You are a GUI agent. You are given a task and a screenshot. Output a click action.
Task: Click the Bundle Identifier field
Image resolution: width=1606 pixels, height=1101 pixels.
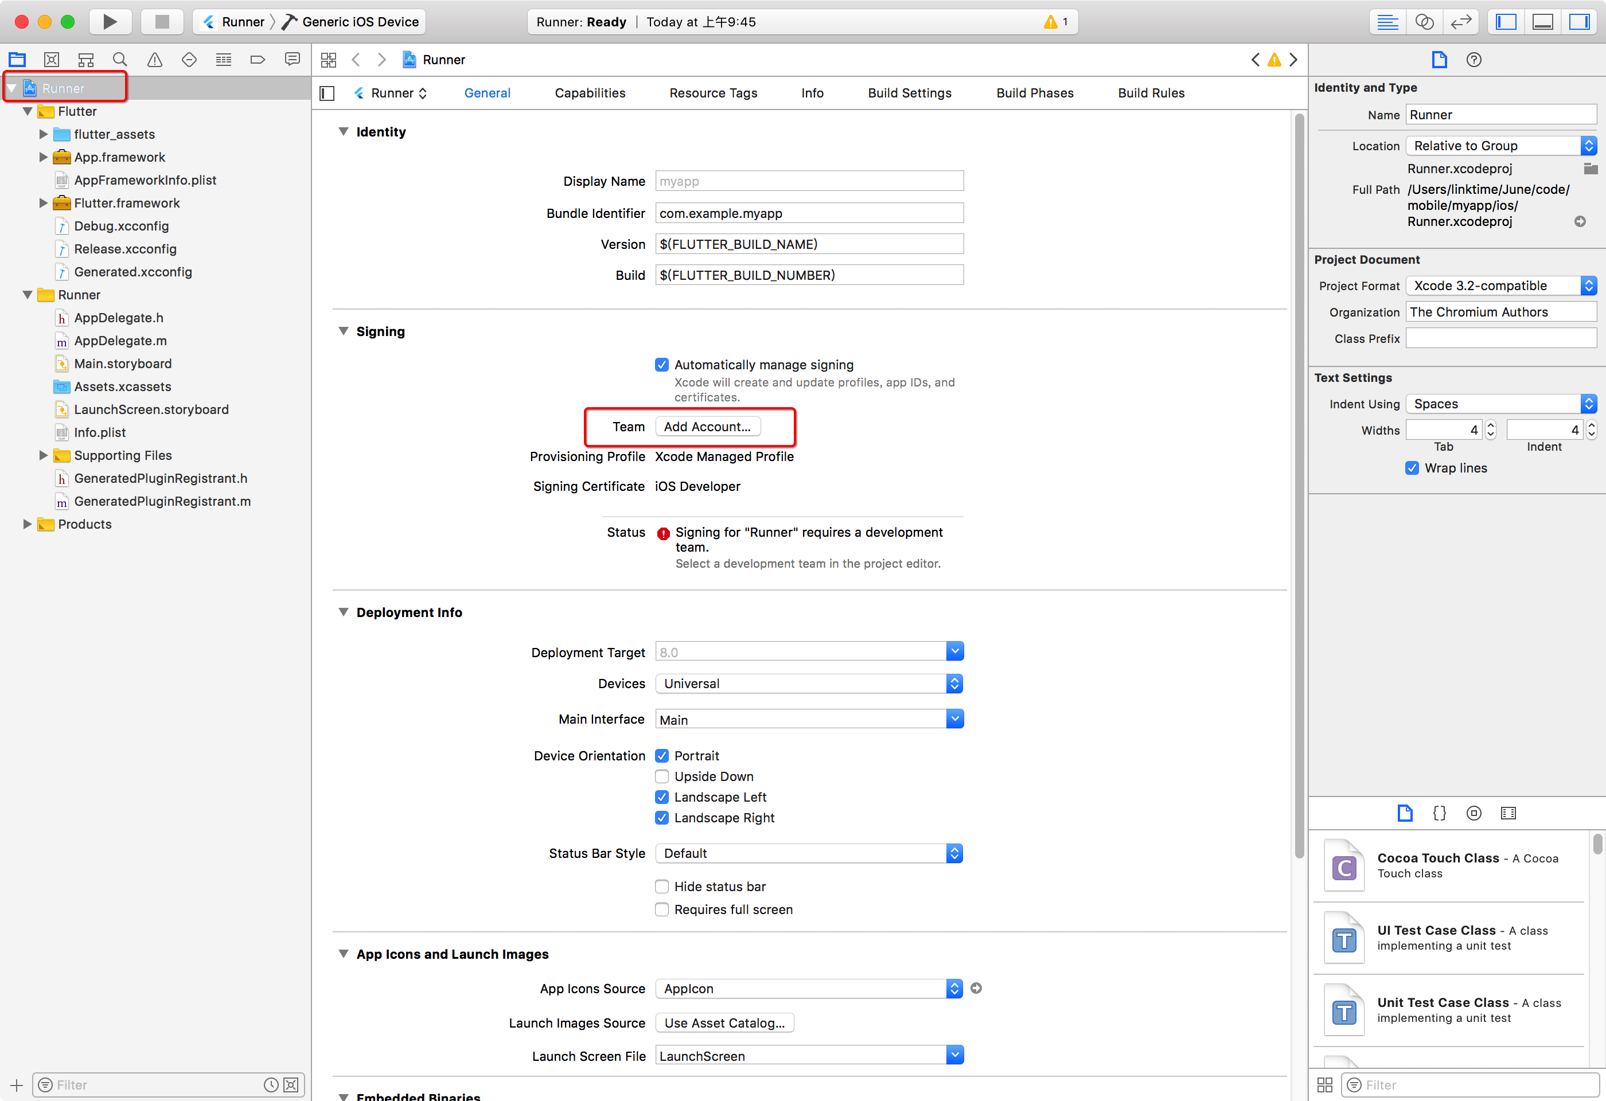coord(809,213)
